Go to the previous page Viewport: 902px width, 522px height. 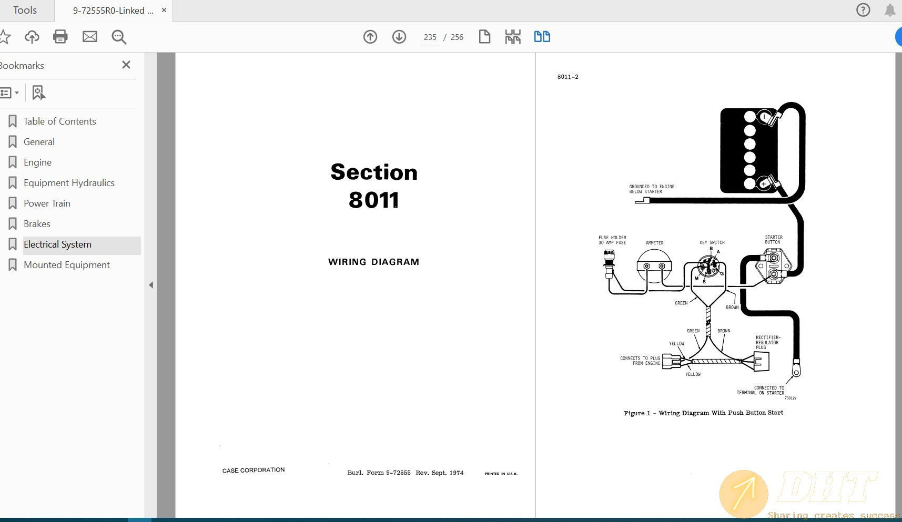370,37
